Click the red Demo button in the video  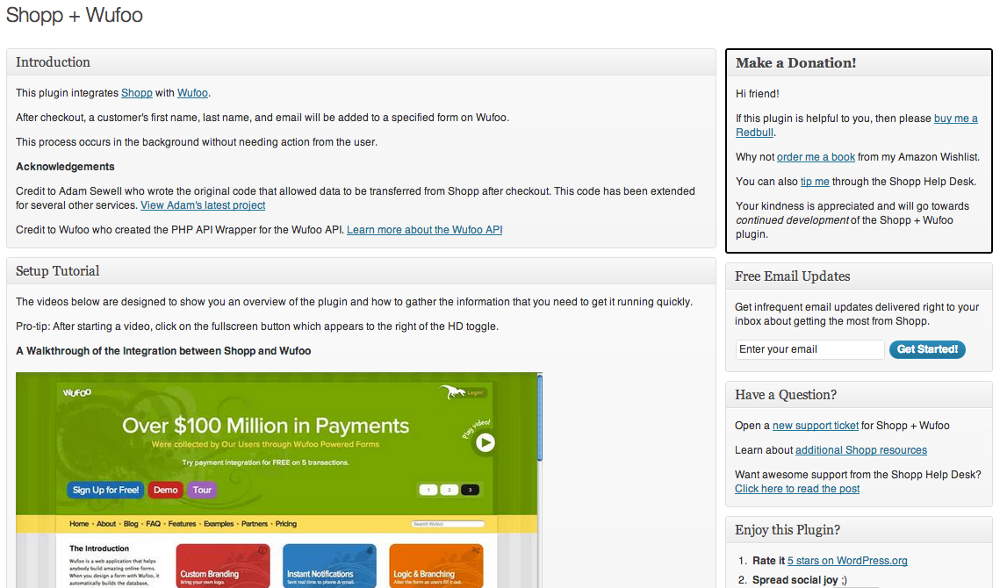point(166,490)
